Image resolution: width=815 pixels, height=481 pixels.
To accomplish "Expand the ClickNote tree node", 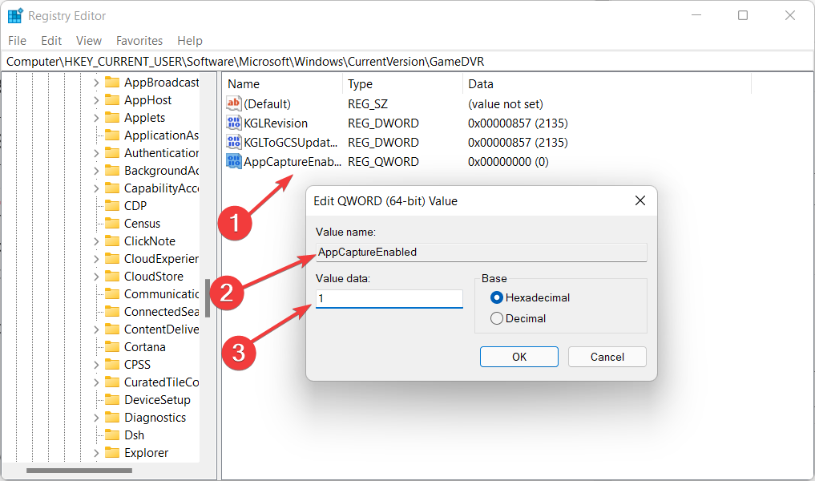I will tap(96, 241).
